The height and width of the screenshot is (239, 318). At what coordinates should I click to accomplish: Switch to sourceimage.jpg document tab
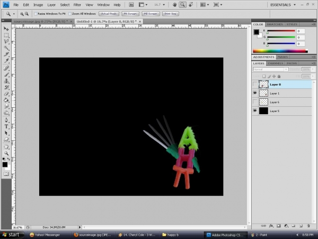41,21
